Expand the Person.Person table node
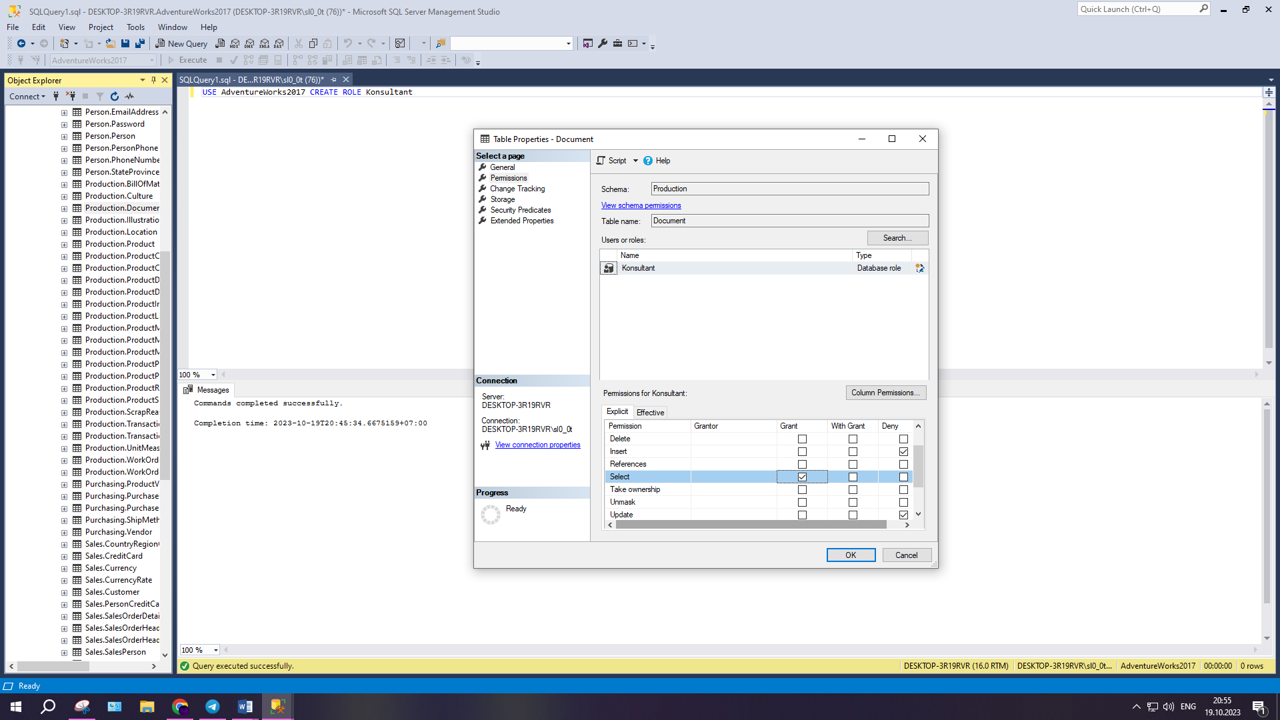Screen dimensions: 1280x720 [65, 137]
